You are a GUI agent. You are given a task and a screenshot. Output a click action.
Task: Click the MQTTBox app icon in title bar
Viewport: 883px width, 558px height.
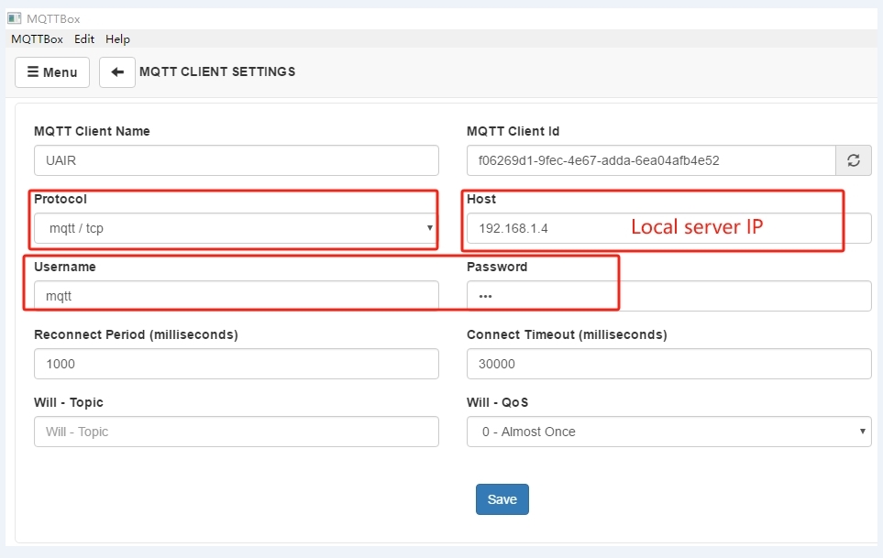14,18
